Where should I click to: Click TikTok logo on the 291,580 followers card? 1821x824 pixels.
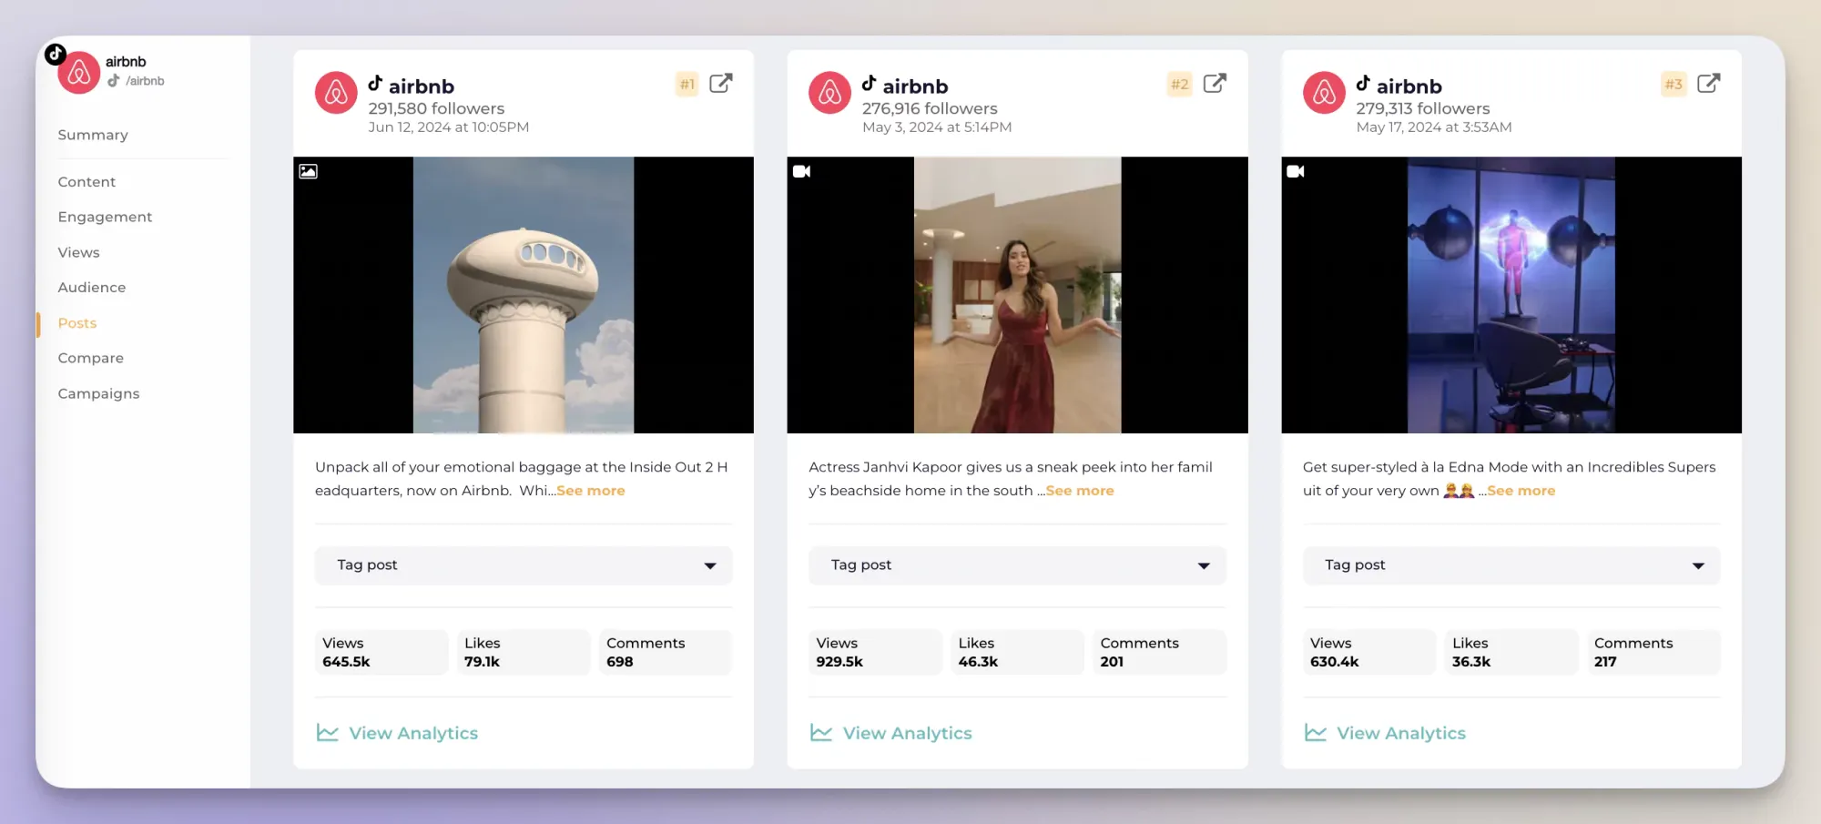pos(375,84)
